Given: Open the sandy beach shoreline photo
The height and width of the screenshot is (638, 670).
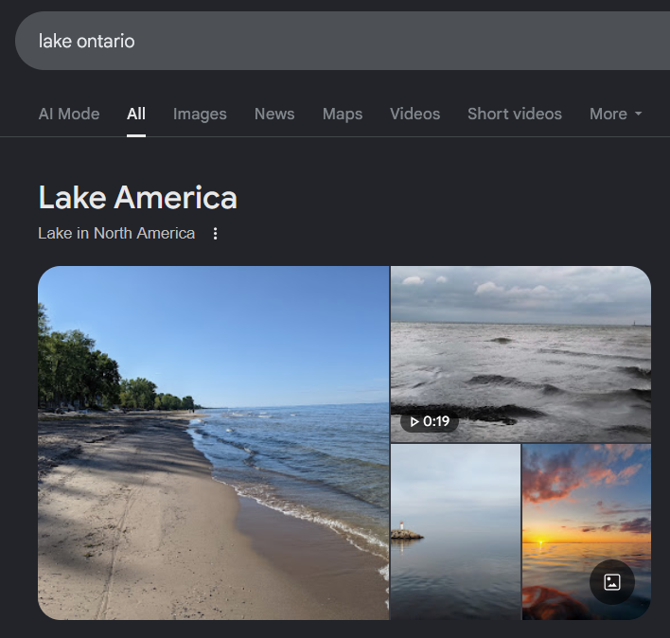Looking at the screenshot, I should point(213,443).
